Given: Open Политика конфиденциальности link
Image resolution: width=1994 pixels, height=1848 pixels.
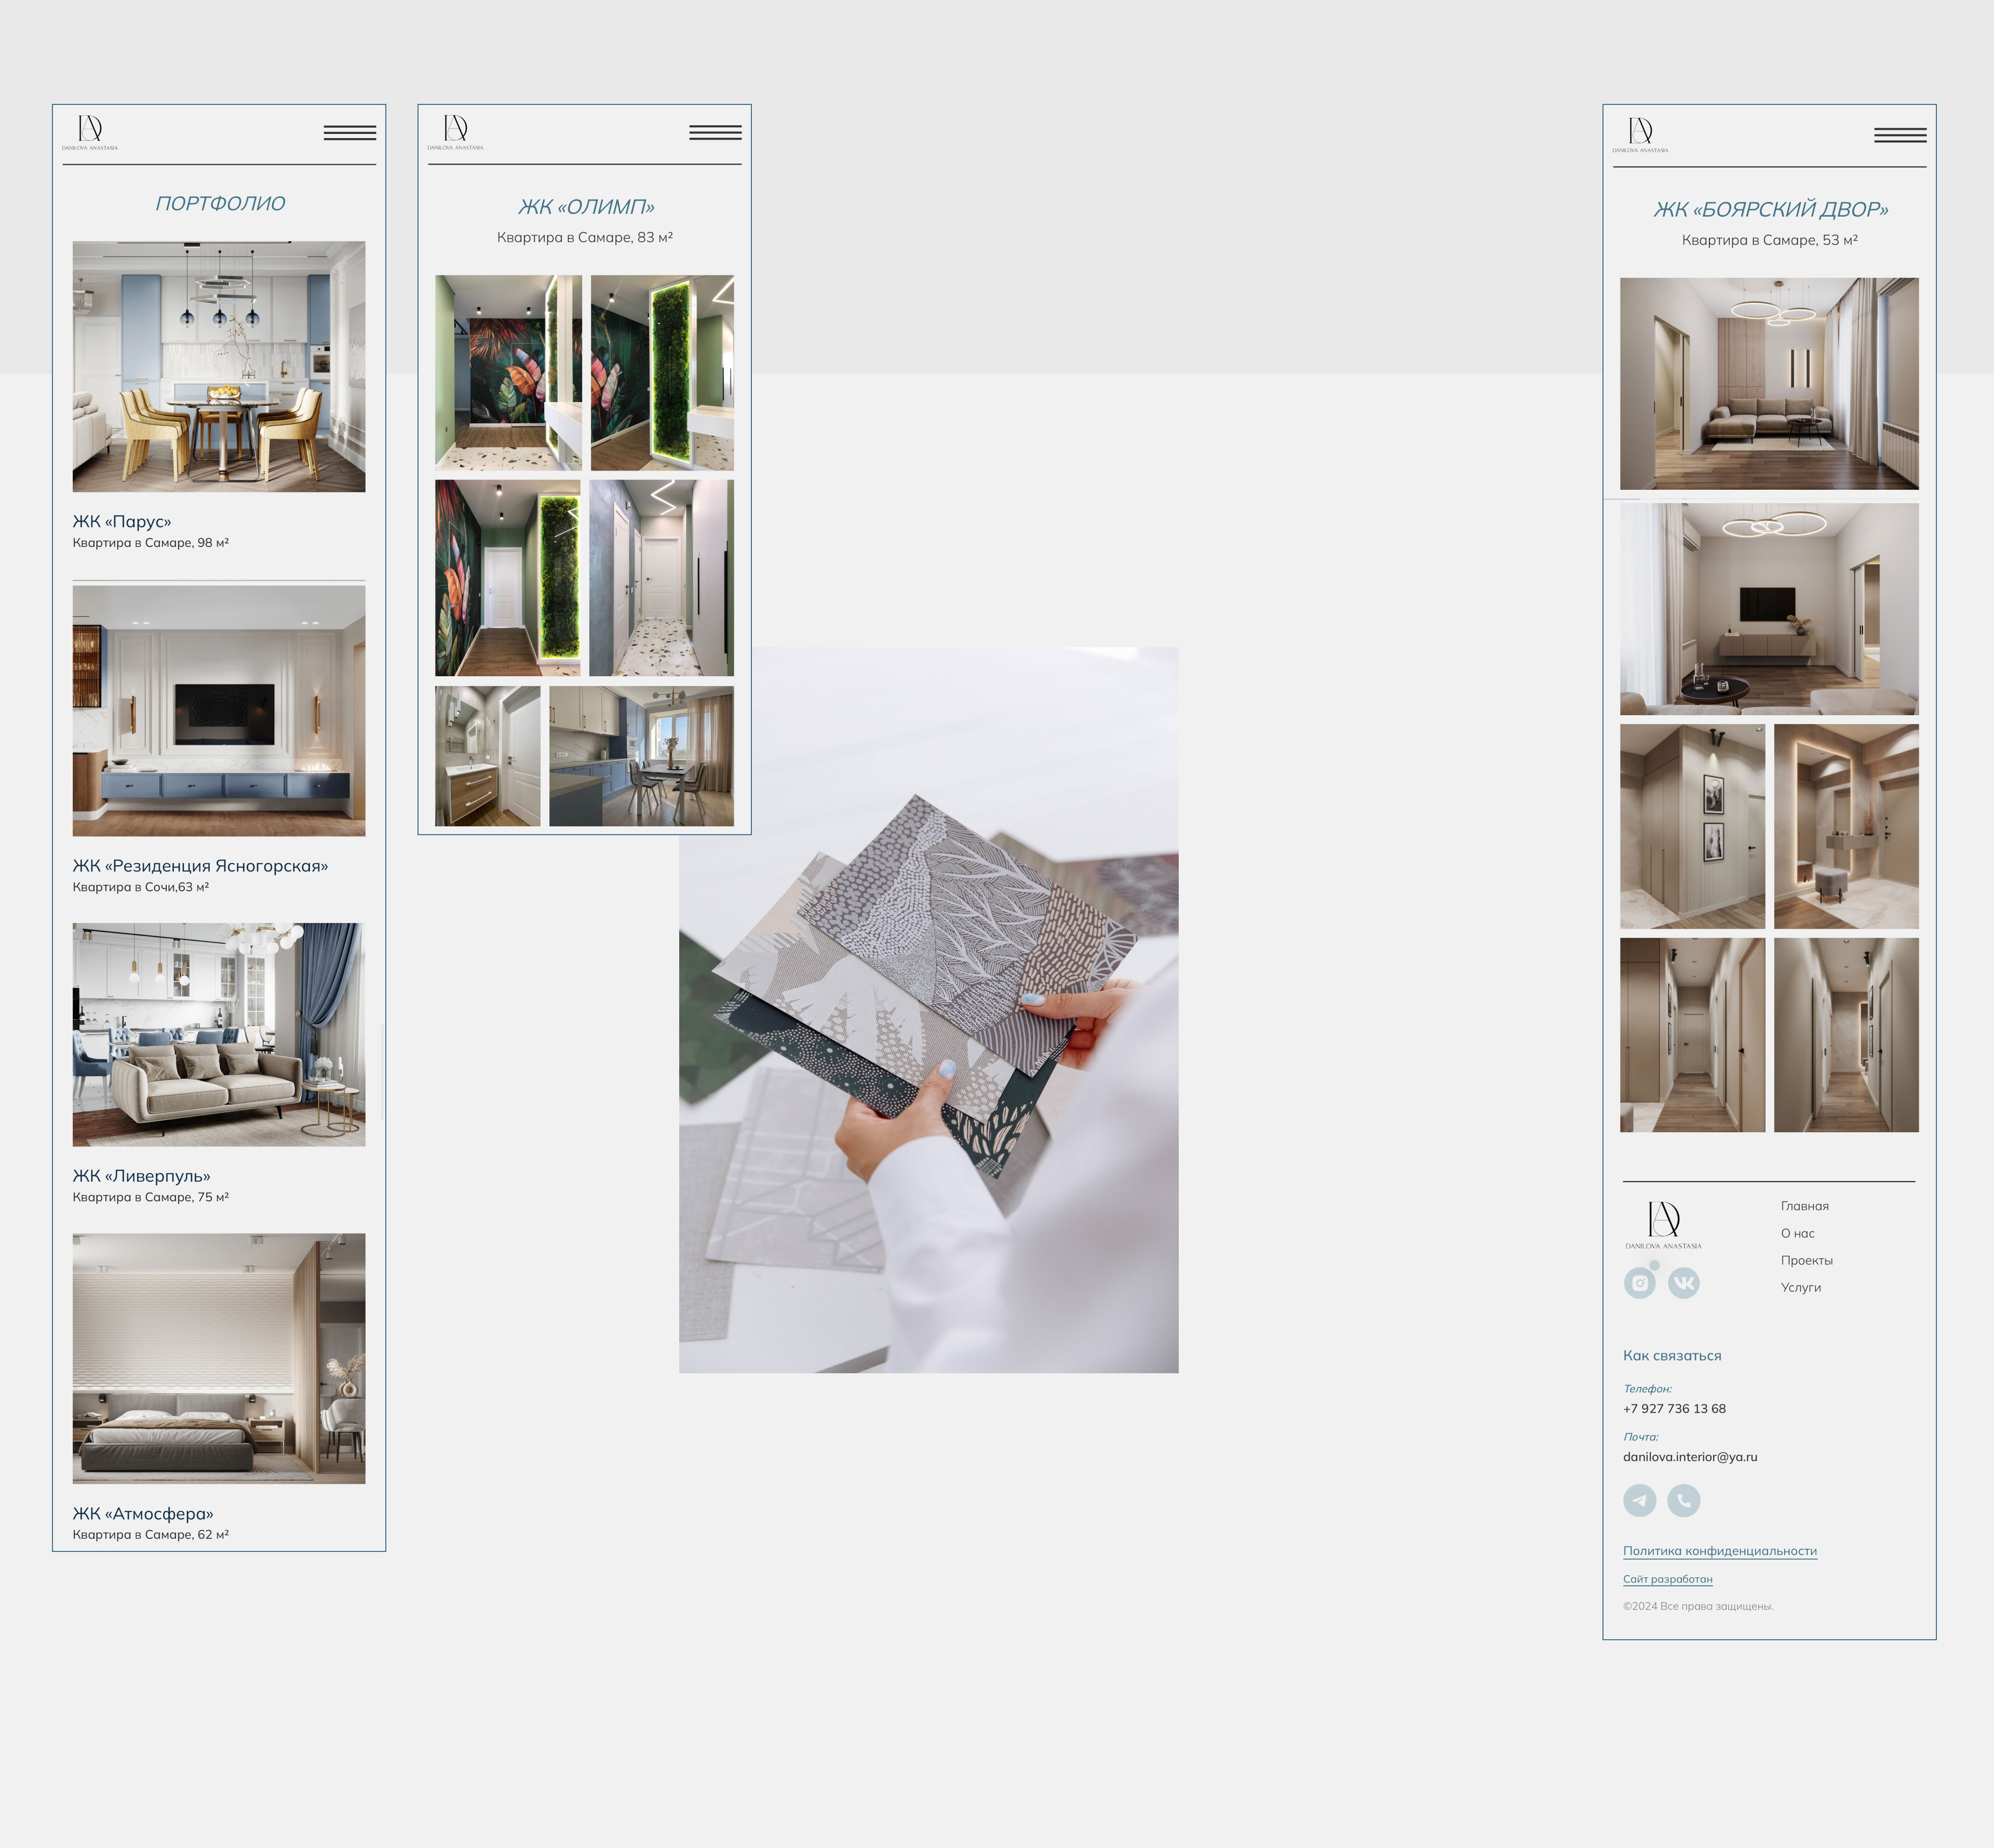Looking at the screenshot, I should coord(1719,1551).
